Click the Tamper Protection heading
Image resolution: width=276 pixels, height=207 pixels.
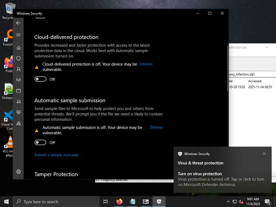coord(56,174)
